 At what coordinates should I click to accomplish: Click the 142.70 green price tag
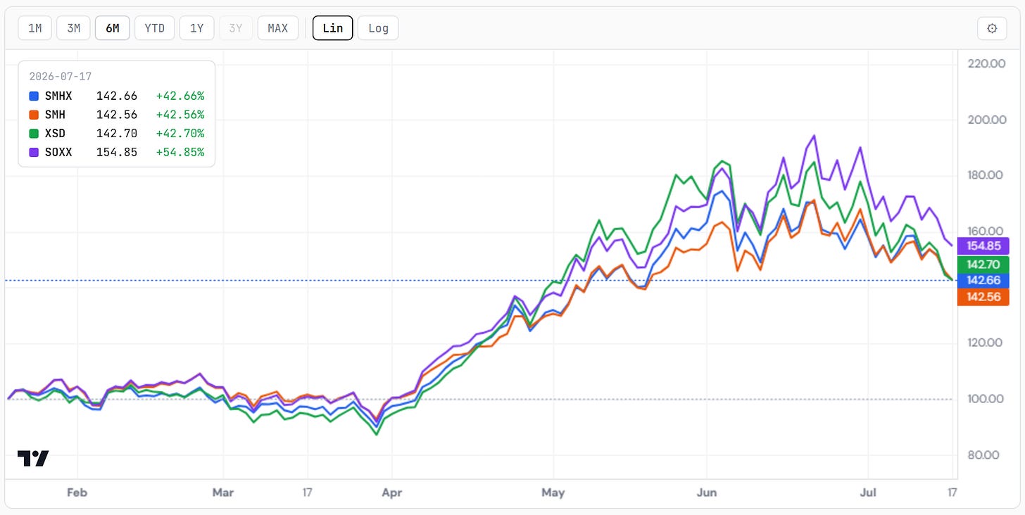983,265
